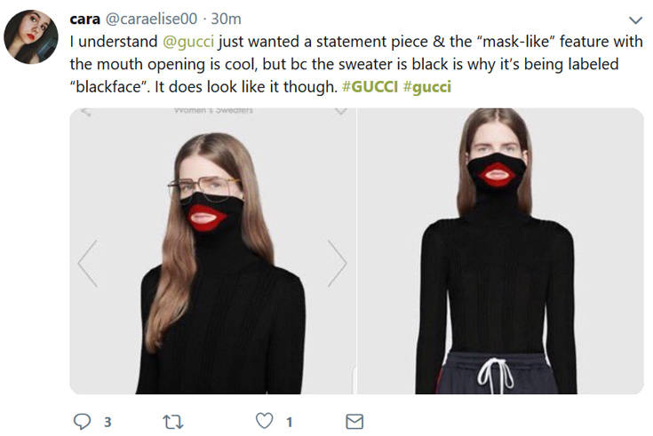Go to cara's display name profile
This screenshot has height=436, width=653.
click(x=85, y=20)
